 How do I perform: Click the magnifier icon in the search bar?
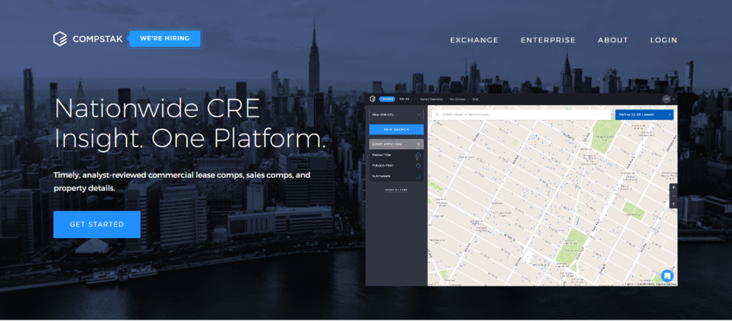[x=437, y=114]
